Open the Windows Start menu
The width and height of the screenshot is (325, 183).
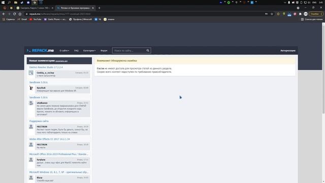point(3,3)
